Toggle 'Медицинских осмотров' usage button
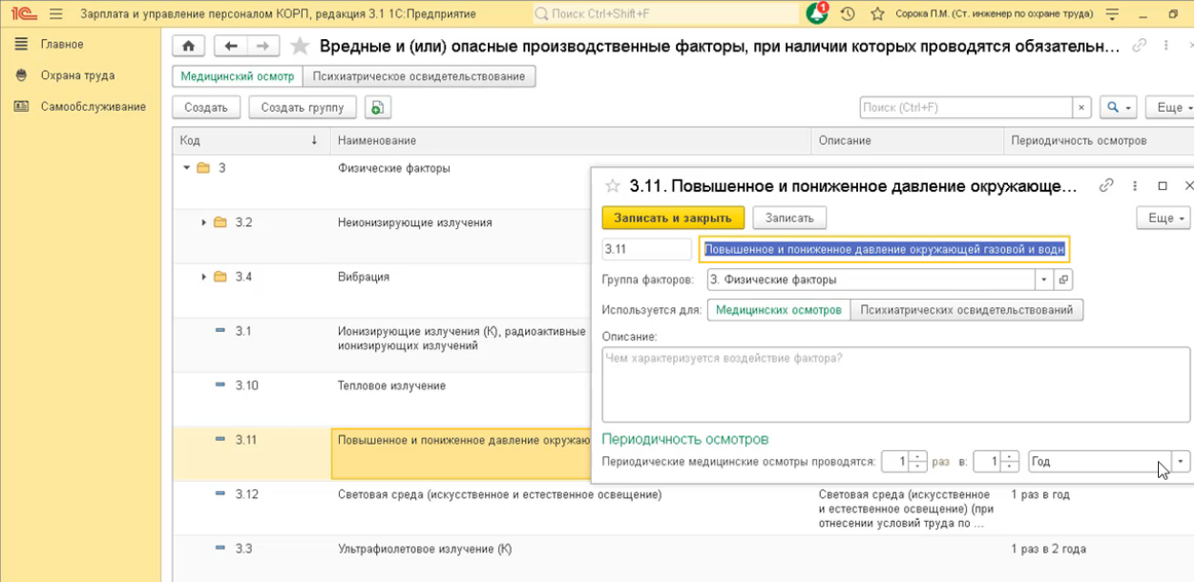Screen dimensions: 1196x582 coord(779,310)
